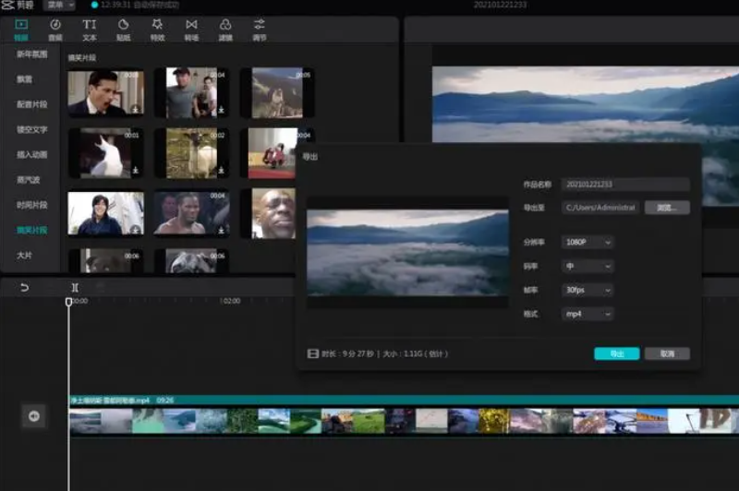This screenshot has width=739, height=491.
Task: Expand the 帧率 30fps frame rate dropdown
Action: [x=588, y=290]
